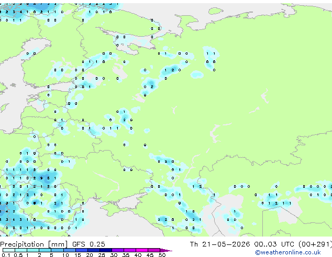Select the 25–30 mm dark blue swatch
The height and width of the screenshot is (257, 332).
pyautogui.click(x=106, y=250)
